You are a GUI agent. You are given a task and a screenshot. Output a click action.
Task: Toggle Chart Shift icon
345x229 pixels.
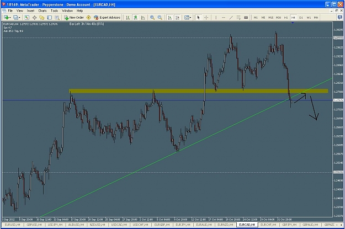(x=177, y=17)
